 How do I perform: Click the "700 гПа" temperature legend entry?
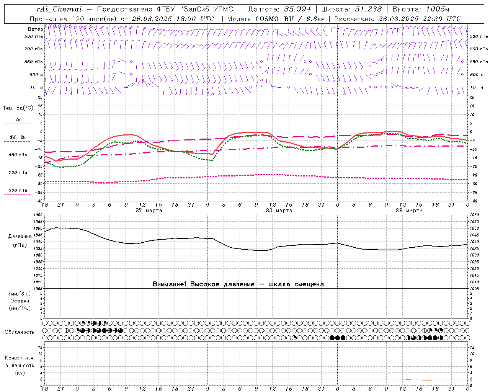point(18,172)
